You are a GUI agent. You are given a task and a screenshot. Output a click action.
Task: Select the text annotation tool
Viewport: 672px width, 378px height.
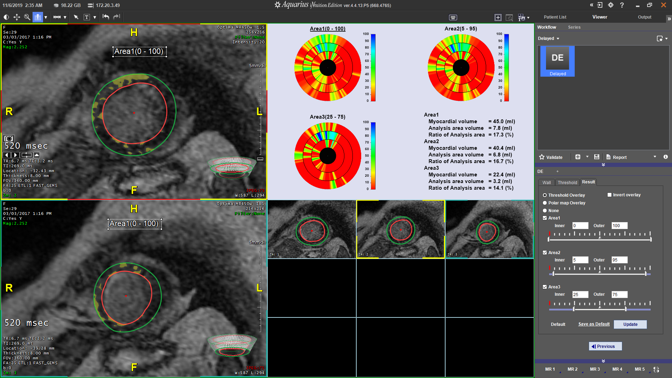tap(87, 17)
